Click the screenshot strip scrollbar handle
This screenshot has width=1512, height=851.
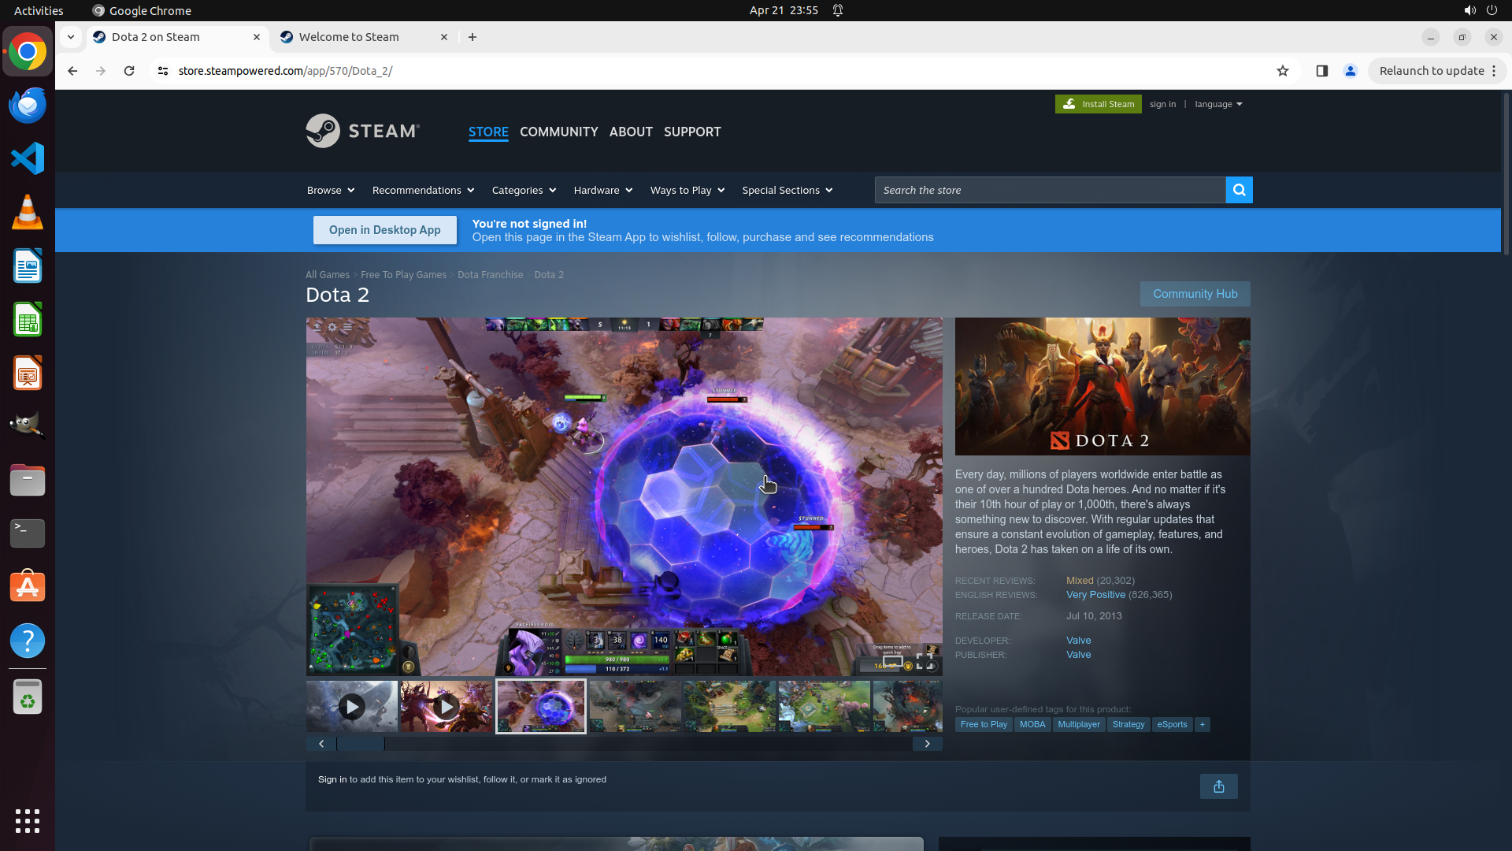tap(361, 744)
